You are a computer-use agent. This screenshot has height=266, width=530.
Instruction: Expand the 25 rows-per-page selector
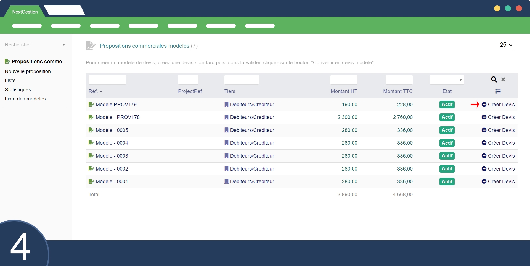click(x=506, y=45)
